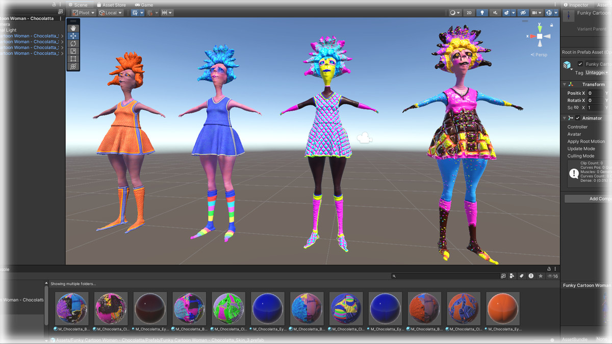The height and width of the screenshot is (344, 612).
Task: Click the Search by Import Log Type icon
Action: (531, 276)
